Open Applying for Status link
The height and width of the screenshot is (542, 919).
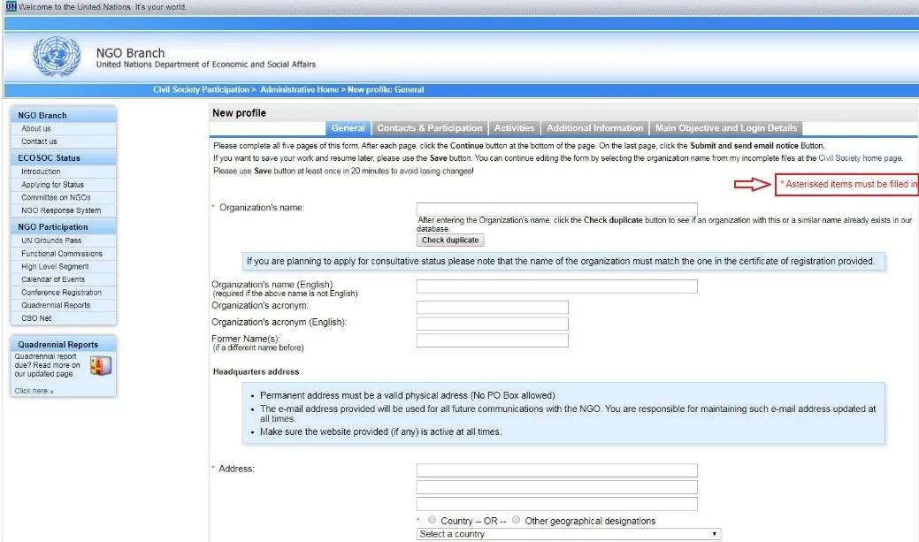[53, 185]
